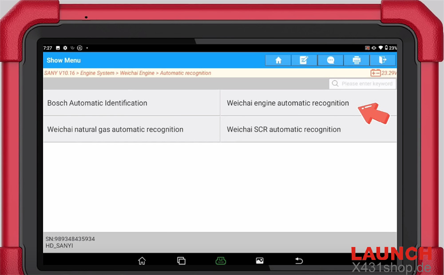
Task: Open the report edit notepad icon
Action: [x=304, y=60]
